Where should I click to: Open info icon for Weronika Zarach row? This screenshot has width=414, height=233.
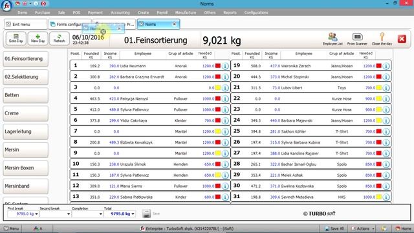386,66
